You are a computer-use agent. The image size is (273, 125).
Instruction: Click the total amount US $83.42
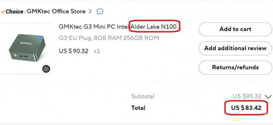(x=246, y=108)
